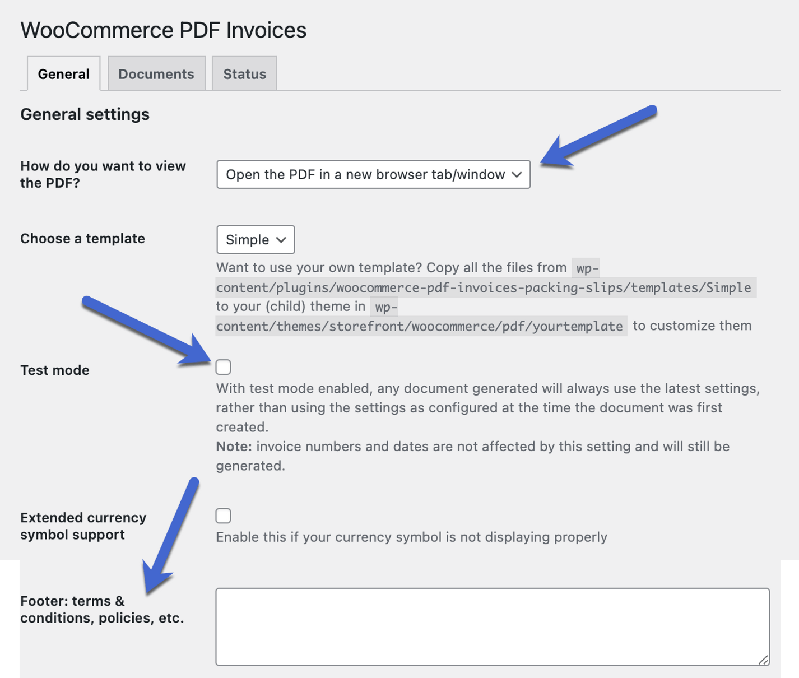Click the "Extended currency symbol support" label
This screenshot has width=799, height=678.
(x=83, y=526)
